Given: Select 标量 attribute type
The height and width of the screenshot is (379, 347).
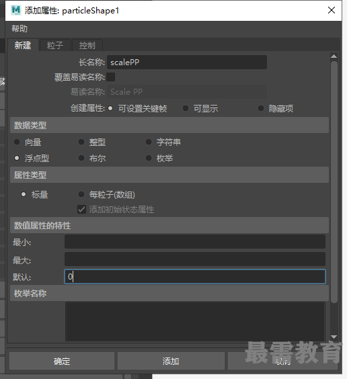Looking at the screenshot, I should (x=24, y=194).
